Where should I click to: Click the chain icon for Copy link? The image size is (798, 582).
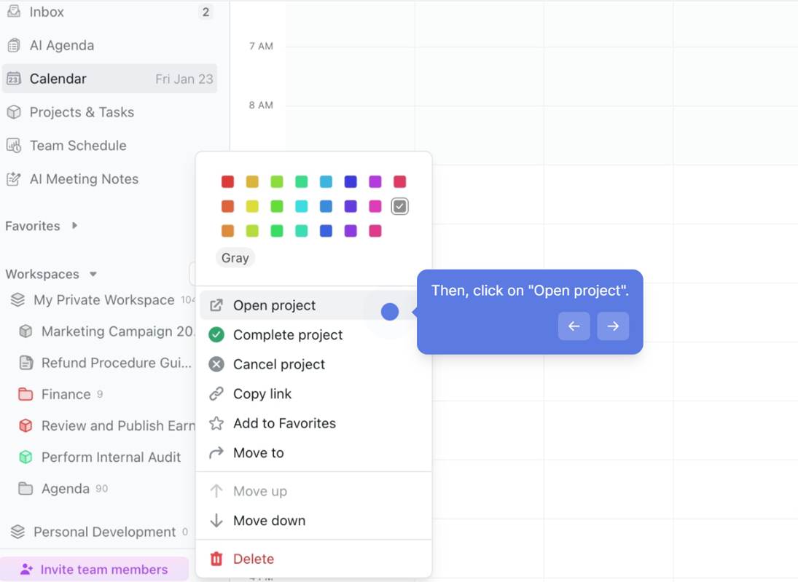click(216, 394)
